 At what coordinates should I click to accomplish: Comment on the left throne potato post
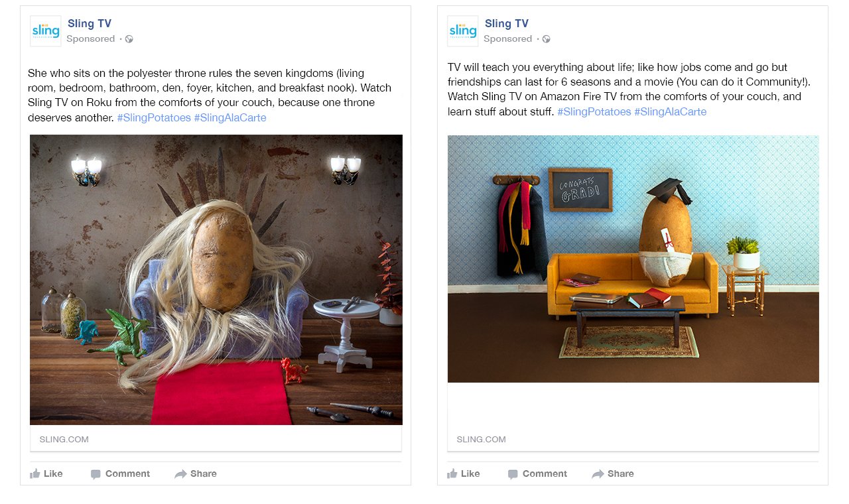[x=120, y=473]
